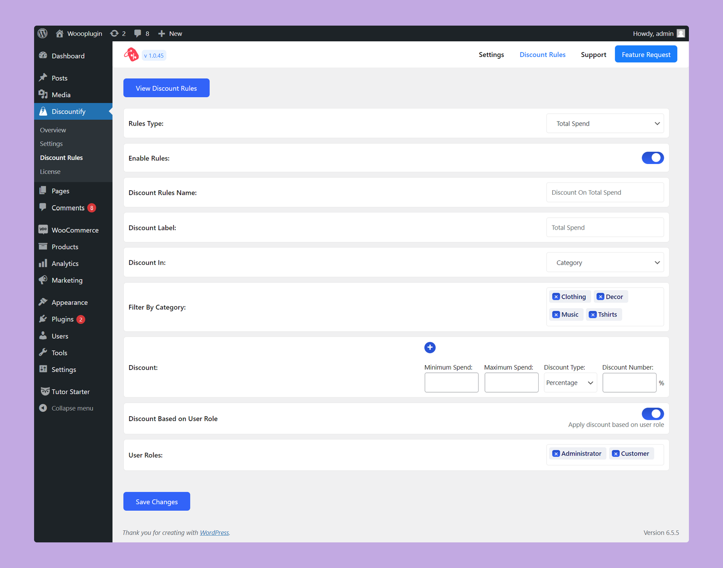The height and width of the screenshot is (568, 723).
Task: Click the plus New icon in admin bar
Action: tap(161, 33)
